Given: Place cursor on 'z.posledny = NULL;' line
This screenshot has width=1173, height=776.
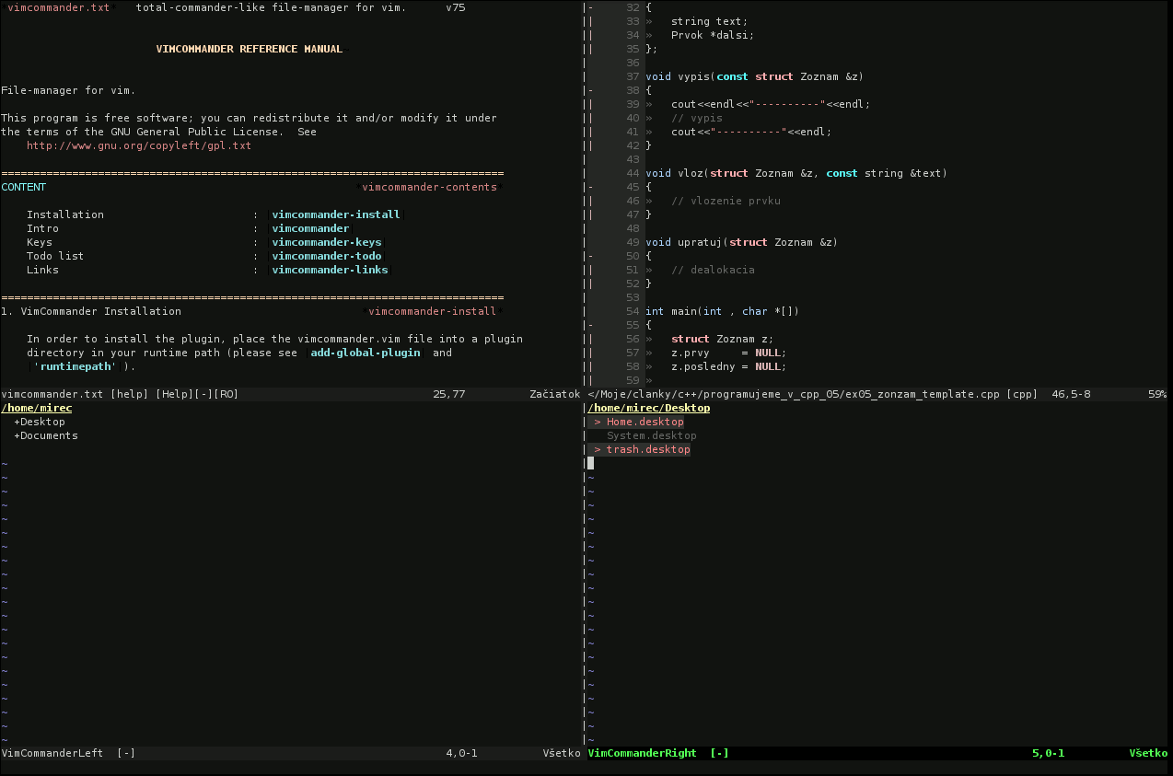Looking at the screenshot, I should [728, 366].
